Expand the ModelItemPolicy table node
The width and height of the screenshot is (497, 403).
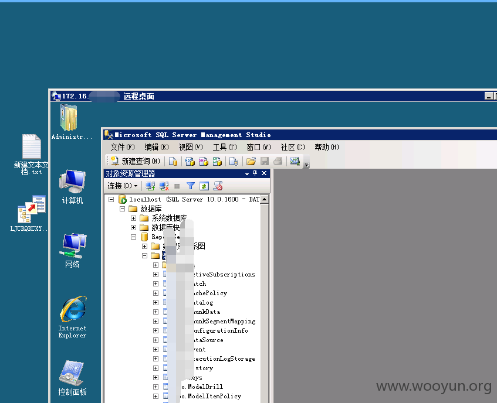(155, 396)
